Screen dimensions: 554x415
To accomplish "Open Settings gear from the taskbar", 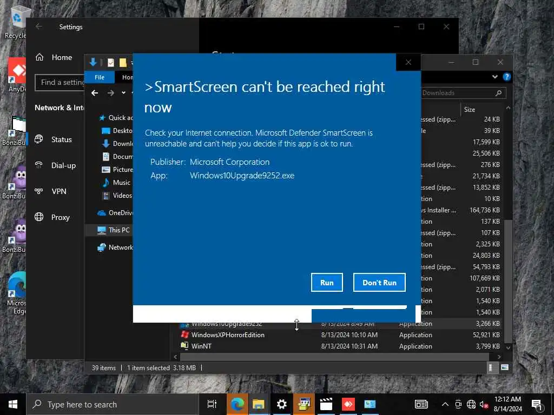I will pyautogui.click(x=281, y=404).
